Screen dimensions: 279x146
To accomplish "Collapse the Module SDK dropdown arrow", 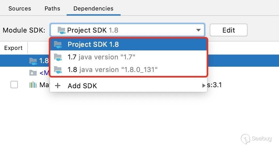I will point(198,30).
